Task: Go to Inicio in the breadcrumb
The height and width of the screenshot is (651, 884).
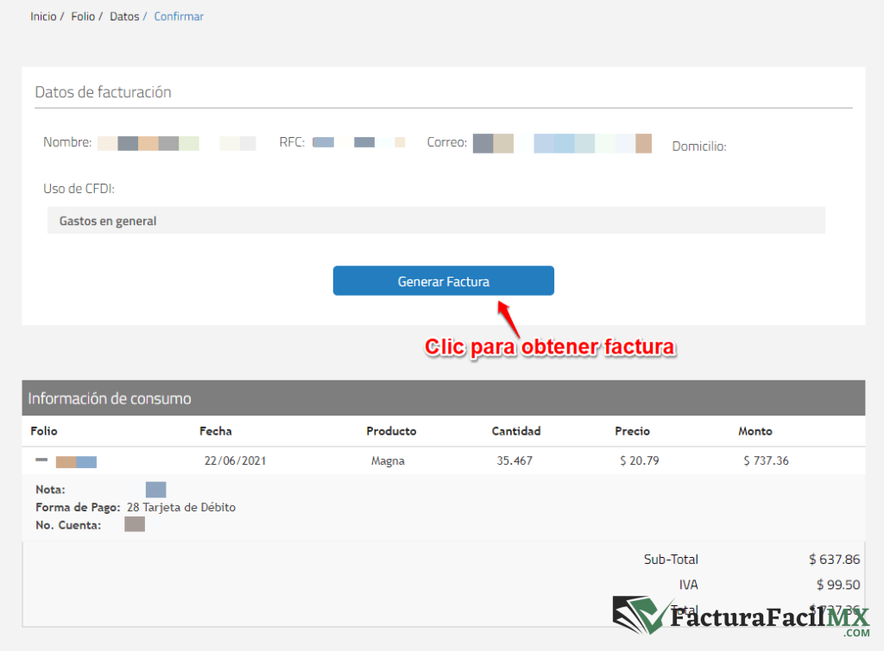Action: click(x=43, y=16)
